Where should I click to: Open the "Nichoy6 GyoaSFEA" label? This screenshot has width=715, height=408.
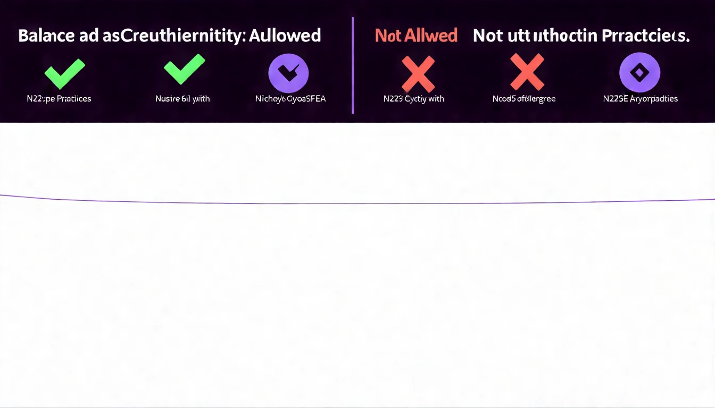coord(290,99)
